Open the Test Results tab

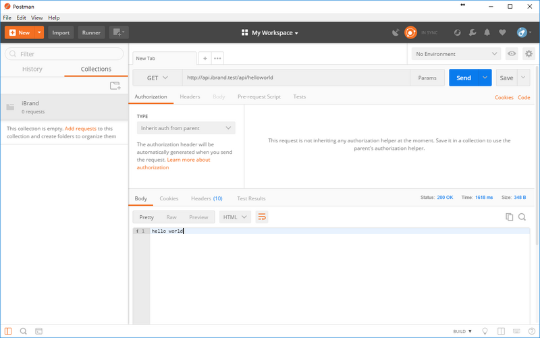tap(251, 198)
